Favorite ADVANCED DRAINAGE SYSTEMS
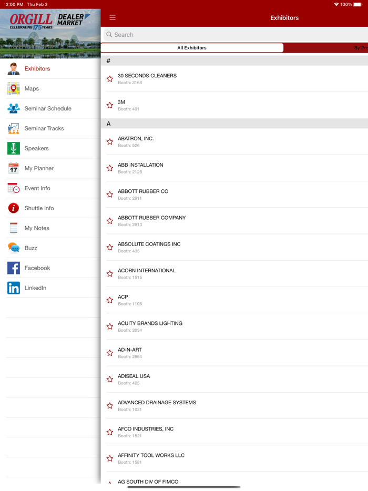This screenshot has width=368, height=491. 110,406
